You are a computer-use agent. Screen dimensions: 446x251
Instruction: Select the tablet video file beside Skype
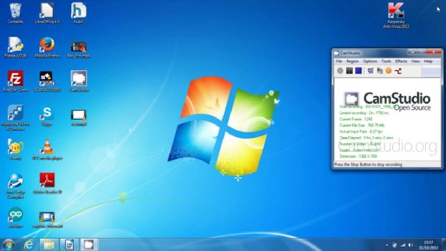coord(79,117)
